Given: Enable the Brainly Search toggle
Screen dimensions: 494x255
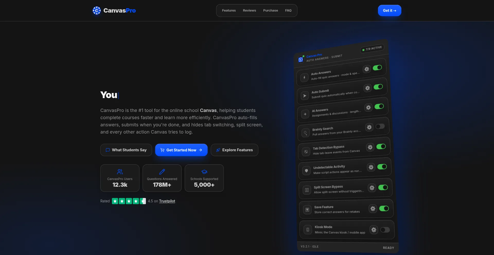Looking at the screenshot, I should (380, 126).
